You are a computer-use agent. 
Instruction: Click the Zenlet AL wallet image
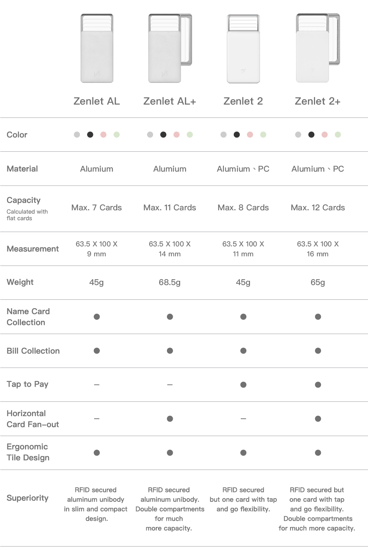tap(97, 48)
